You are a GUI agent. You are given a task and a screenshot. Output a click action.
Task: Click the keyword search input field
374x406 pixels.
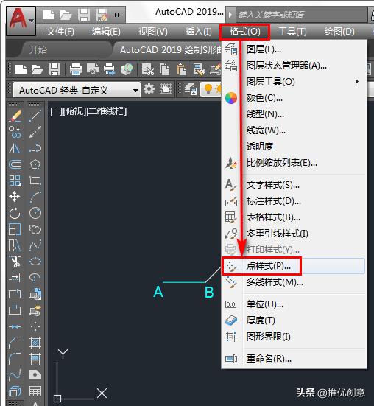click(x=301, y=15)
